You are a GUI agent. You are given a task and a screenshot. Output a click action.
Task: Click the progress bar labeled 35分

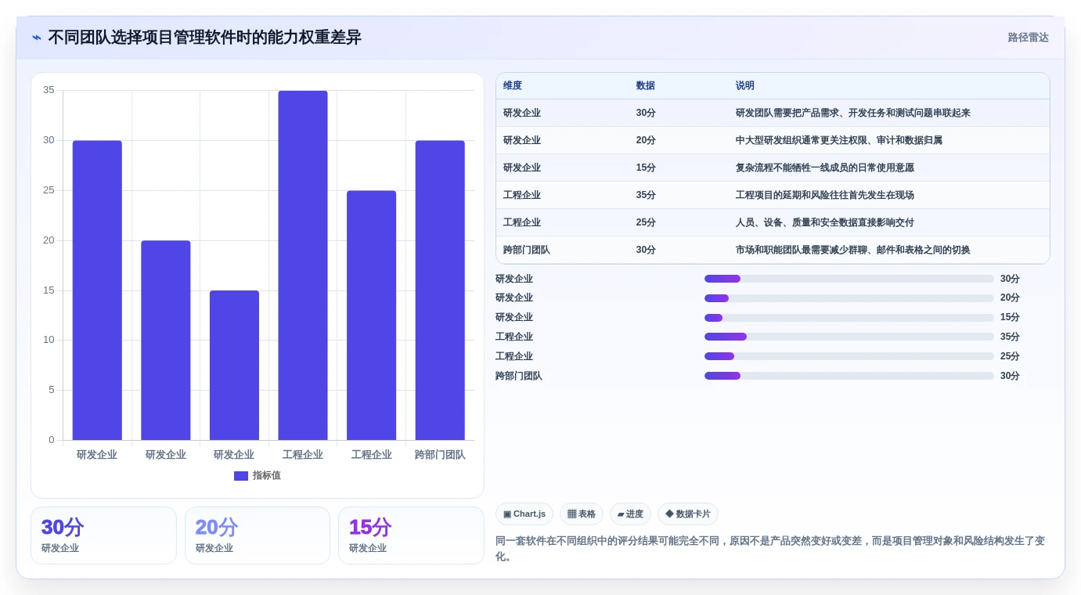pos(849,337)
